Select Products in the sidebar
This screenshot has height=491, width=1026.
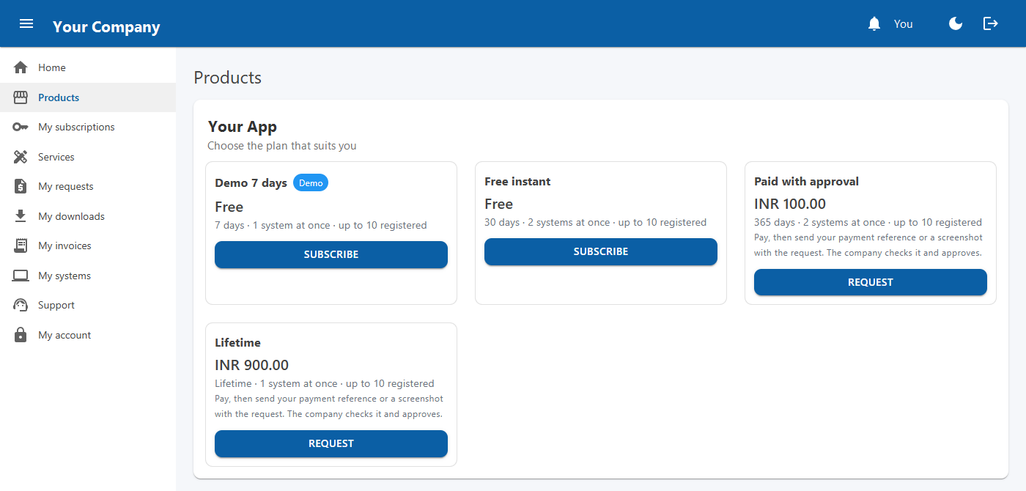[88, 97]
